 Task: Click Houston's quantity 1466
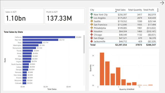point(139,32)
